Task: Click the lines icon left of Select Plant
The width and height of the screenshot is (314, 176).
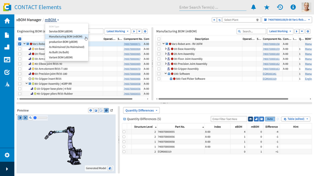Action: click(214, 20)
